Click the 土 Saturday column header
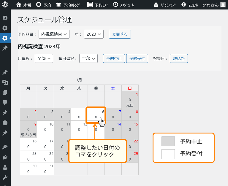 113,88
